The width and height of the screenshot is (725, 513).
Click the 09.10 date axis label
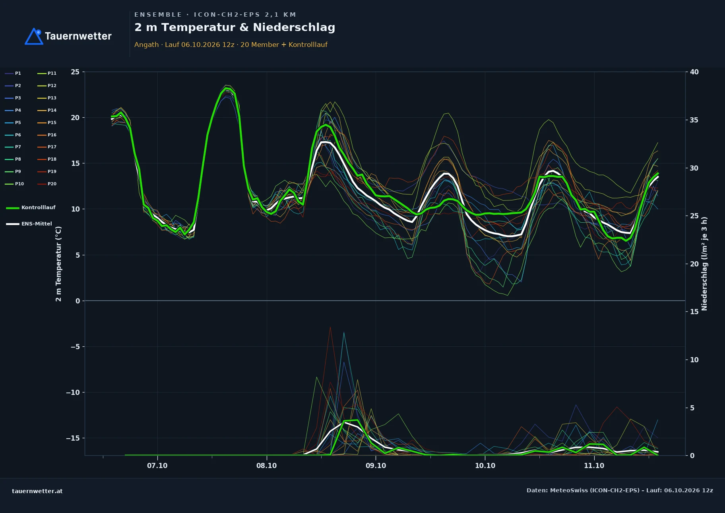pyautogui.click(x=376, y=466)
